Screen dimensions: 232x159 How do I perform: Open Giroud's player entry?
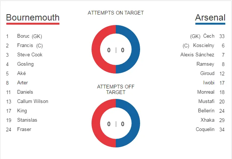point(207,74)
